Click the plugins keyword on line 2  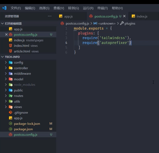(x=85, y=33)
